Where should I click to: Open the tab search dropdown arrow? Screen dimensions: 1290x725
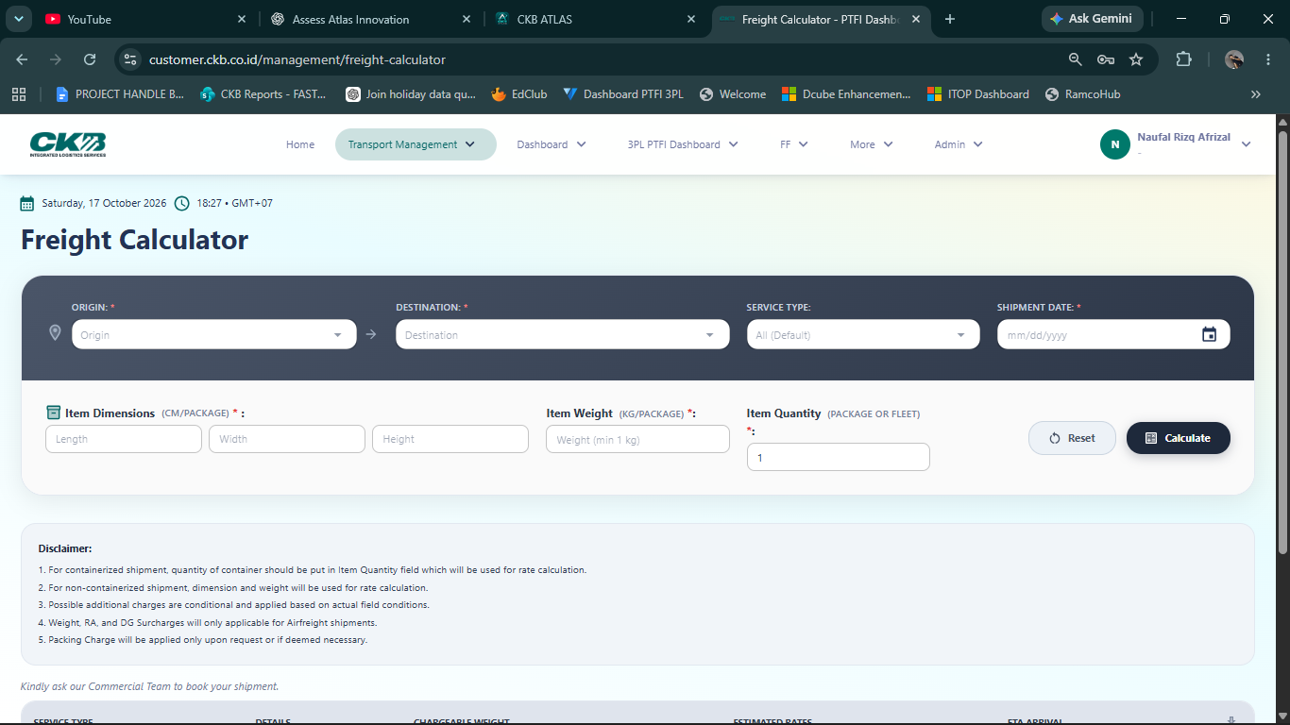(19, 19)
